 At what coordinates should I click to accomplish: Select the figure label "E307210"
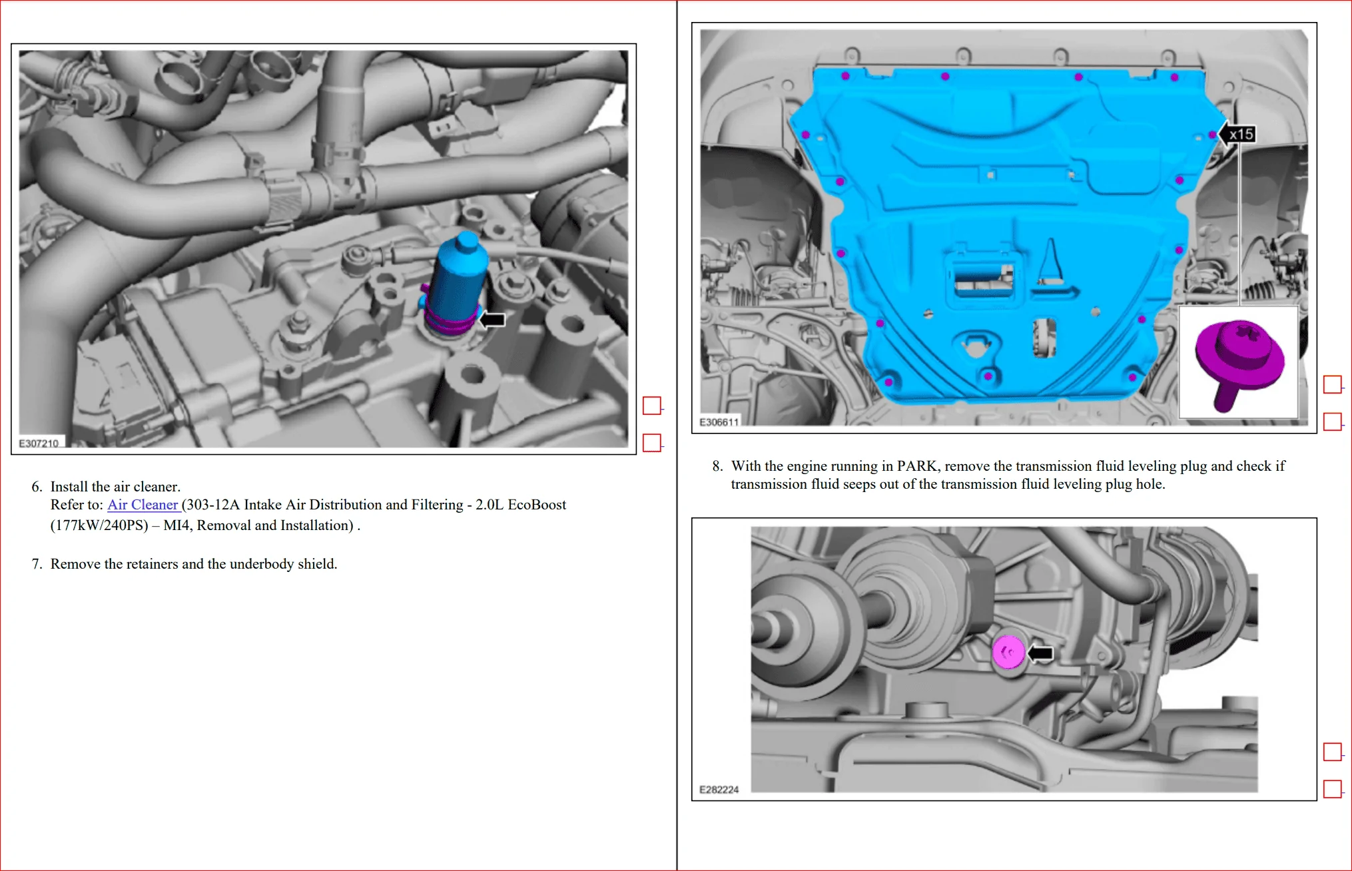coord(39,443)
